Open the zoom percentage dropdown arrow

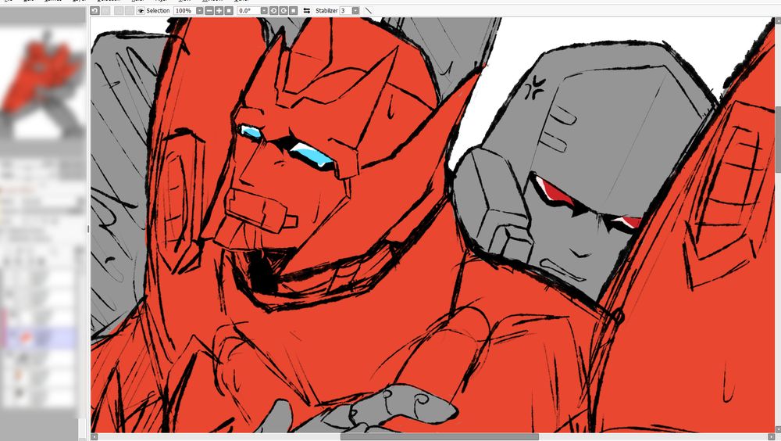click(x=199, y=10)
